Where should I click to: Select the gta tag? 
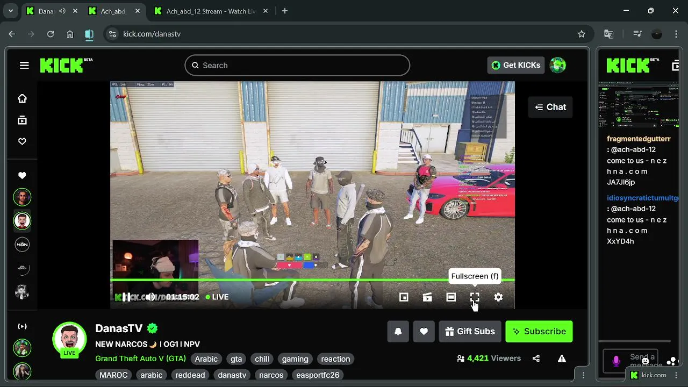(236, 359)
